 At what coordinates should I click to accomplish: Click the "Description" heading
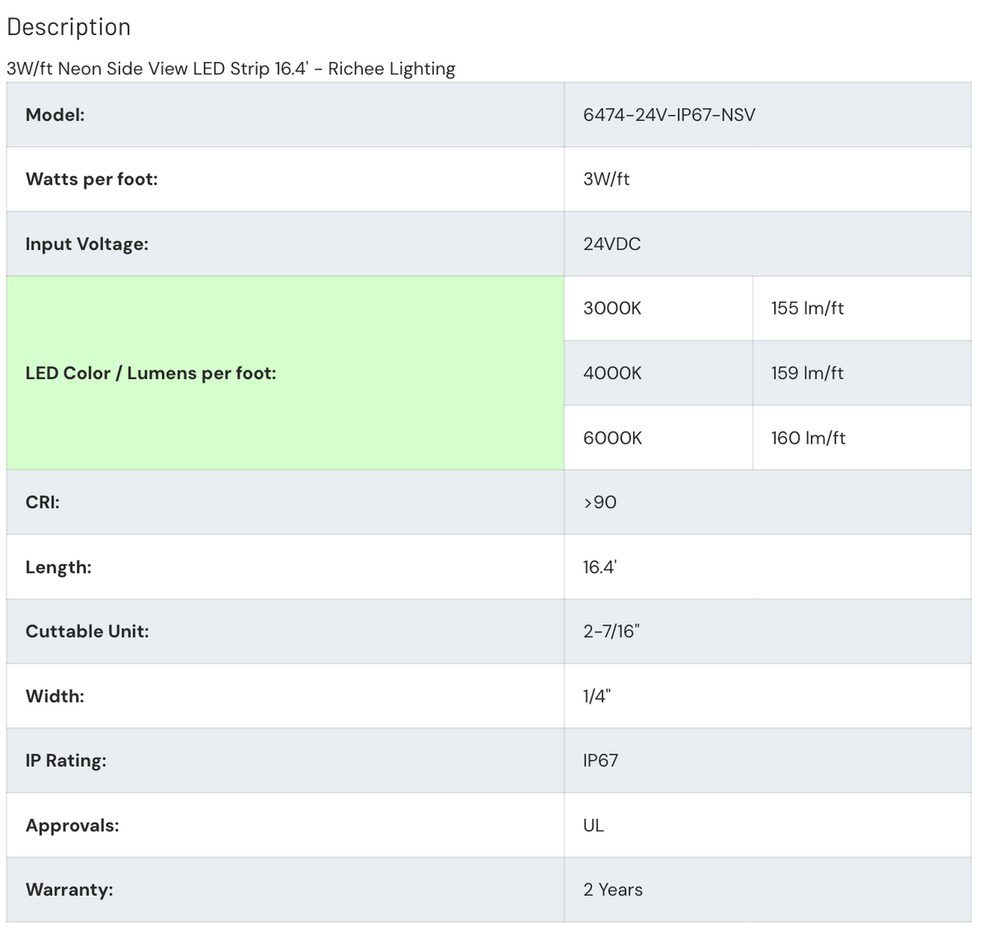(69, 27)
